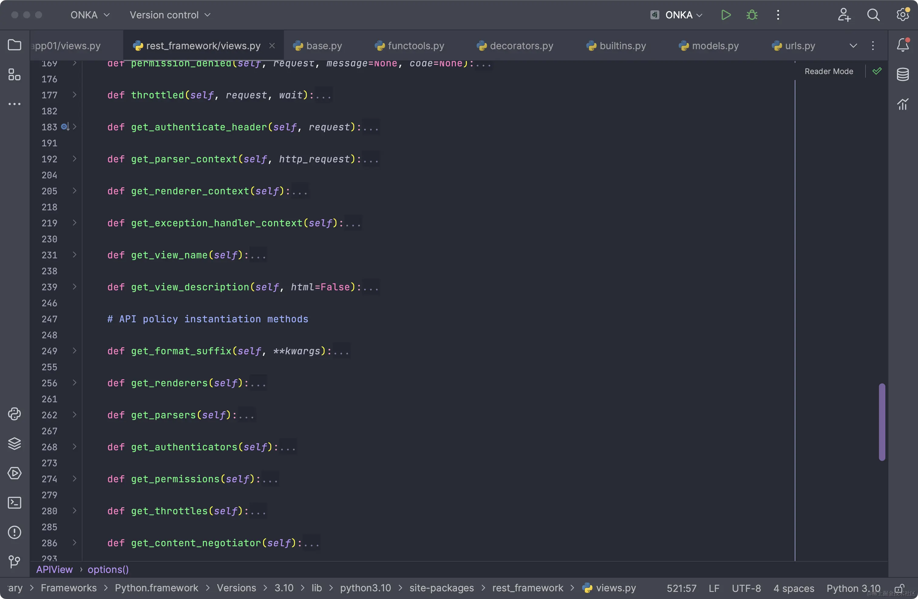Open the Problems tool window icon

(14, 532)
